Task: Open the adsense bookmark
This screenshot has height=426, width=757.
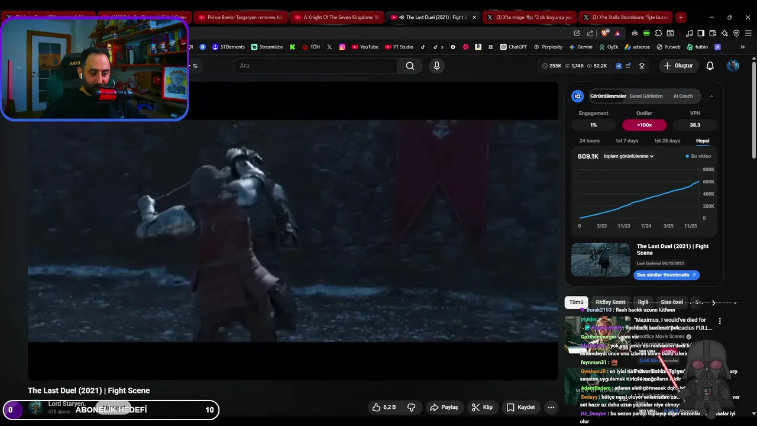Action: 637,47
